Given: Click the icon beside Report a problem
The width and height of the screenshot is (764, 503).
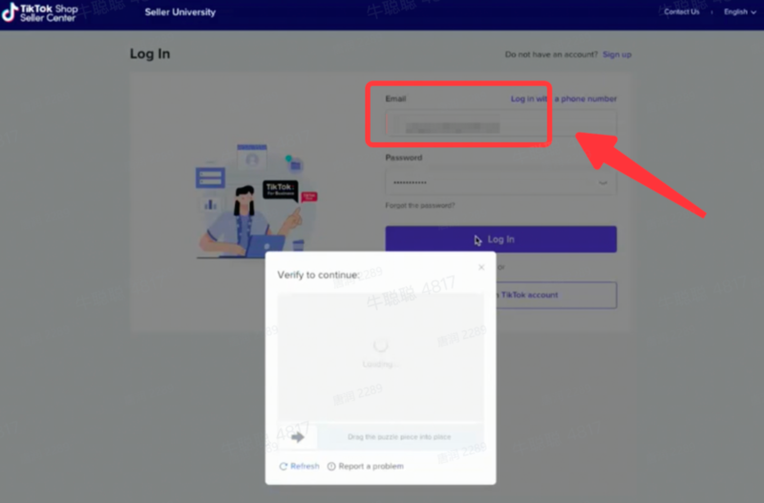Looking at the screenshot, I should coord(331,466).
